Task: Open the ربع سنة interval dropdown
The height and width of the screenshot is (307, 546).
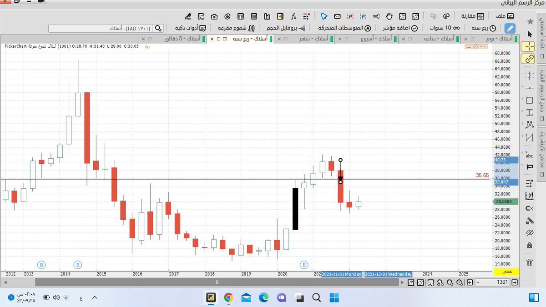Action: point(483,28)
